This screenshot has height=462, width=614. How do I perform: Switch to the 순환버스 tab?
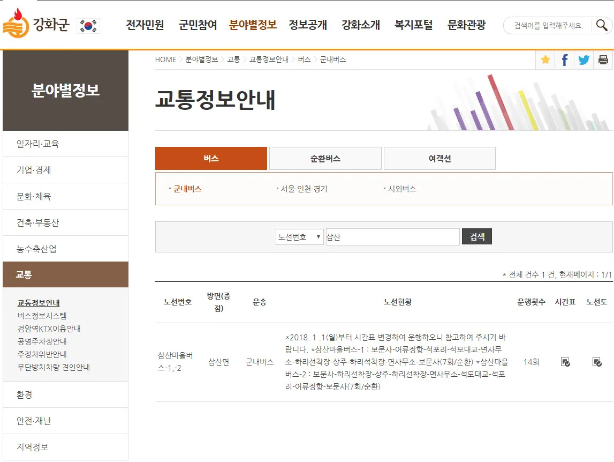[x=325, y=158]
